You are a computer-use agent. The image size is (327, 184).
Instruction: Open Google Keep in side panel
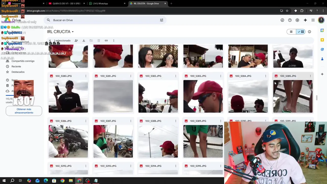[x=322, y=40]
